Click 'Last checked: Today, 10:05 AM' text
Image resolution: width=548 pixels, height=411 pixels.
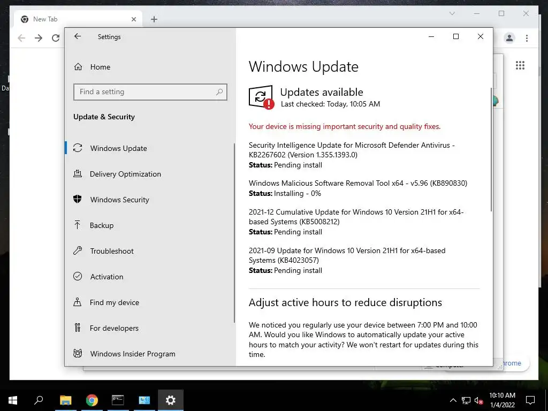click(x=330, y=104)
